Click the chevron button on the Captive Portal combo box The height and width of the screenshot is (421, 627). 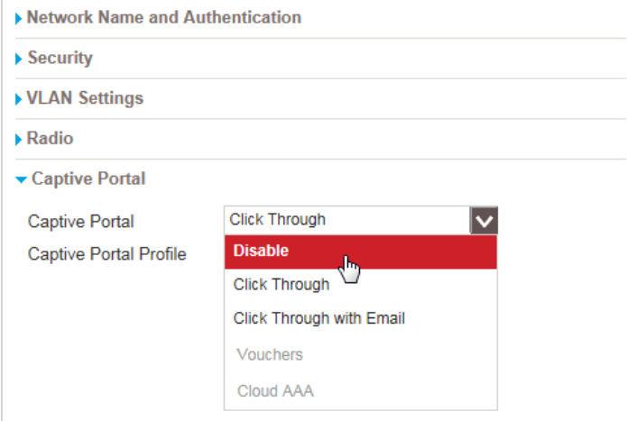tap(484, 220)
